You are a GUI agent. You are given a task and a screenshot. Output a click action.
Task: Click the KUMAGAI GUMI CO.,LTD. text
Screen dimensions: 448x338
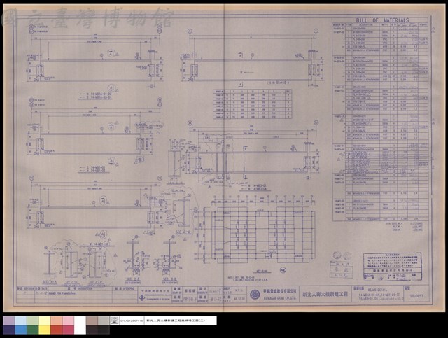click(x=279, y=297)
